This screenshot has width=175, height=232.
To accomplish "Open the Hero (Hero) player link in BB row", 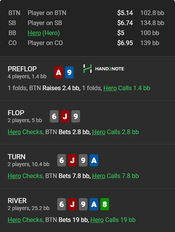I will [x=44, y=33].
